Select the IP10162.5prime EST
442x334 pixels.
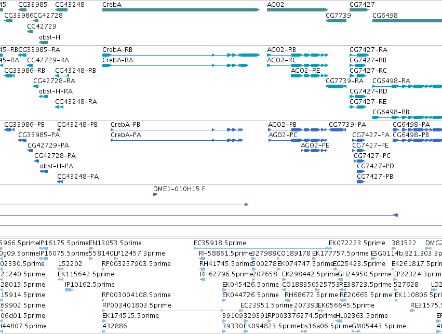tap(69, 290)
